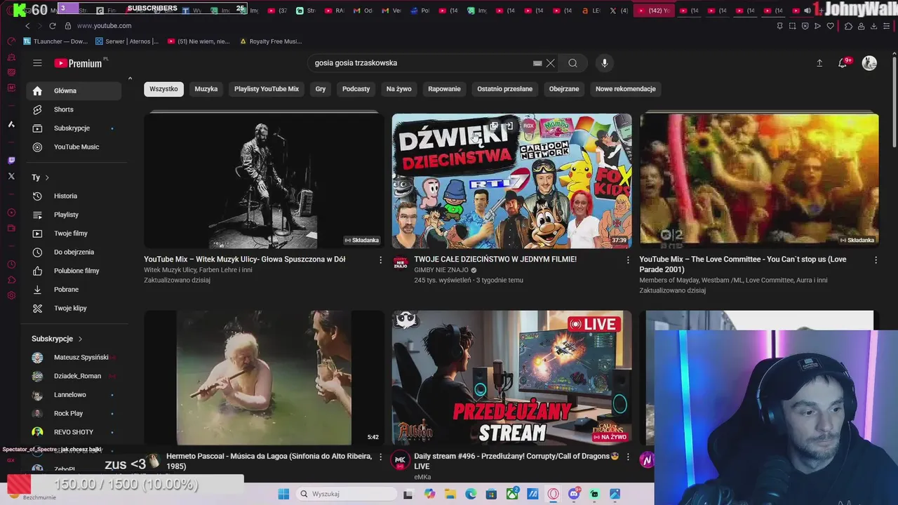
Task: Select the Playlisty YouTube Mix chip
Action: click(x=267, y=89)
